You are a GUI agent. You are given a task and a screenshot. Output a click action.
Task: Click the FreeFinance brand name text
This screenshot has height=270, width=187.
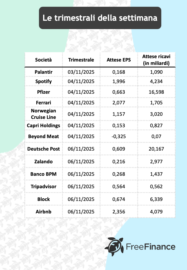(x=151, y=246)
